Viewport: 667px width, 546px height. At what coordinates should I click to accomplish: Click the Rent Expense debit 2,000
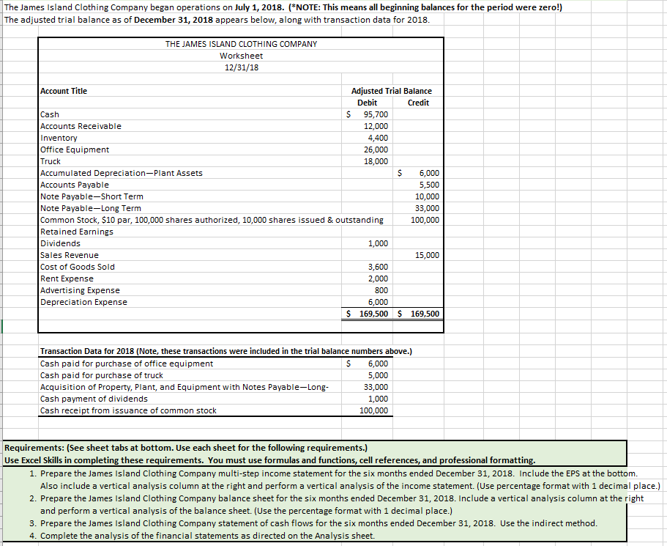coord(378,278)
